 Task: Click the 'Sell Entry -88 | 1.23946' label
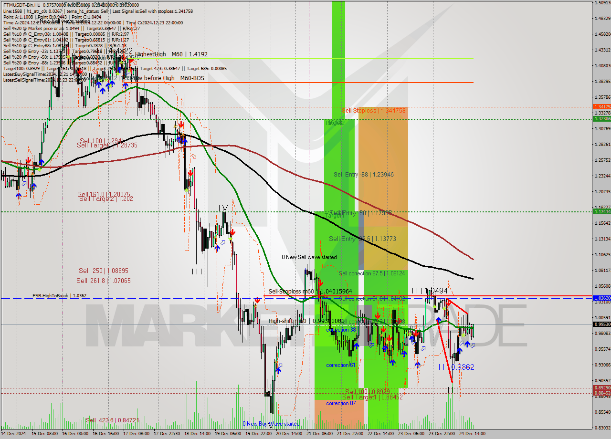pyautogui.click(x=364, y=175)
